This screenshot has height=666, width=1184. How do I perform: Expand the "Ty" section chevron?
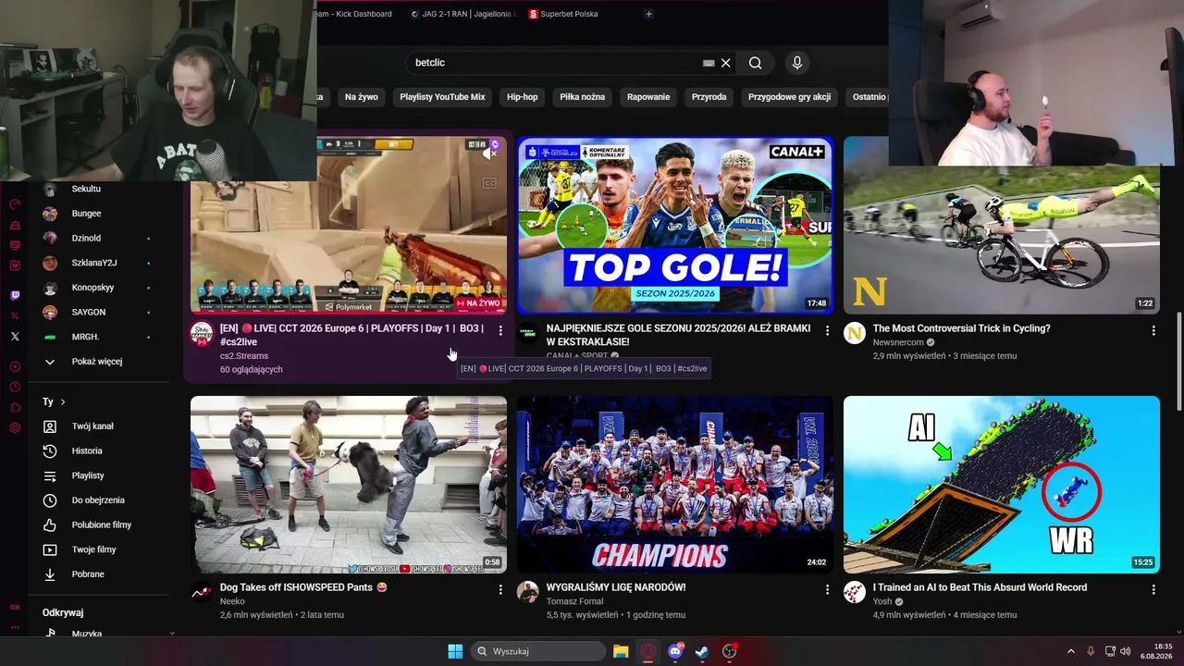(x=63, y=401)
